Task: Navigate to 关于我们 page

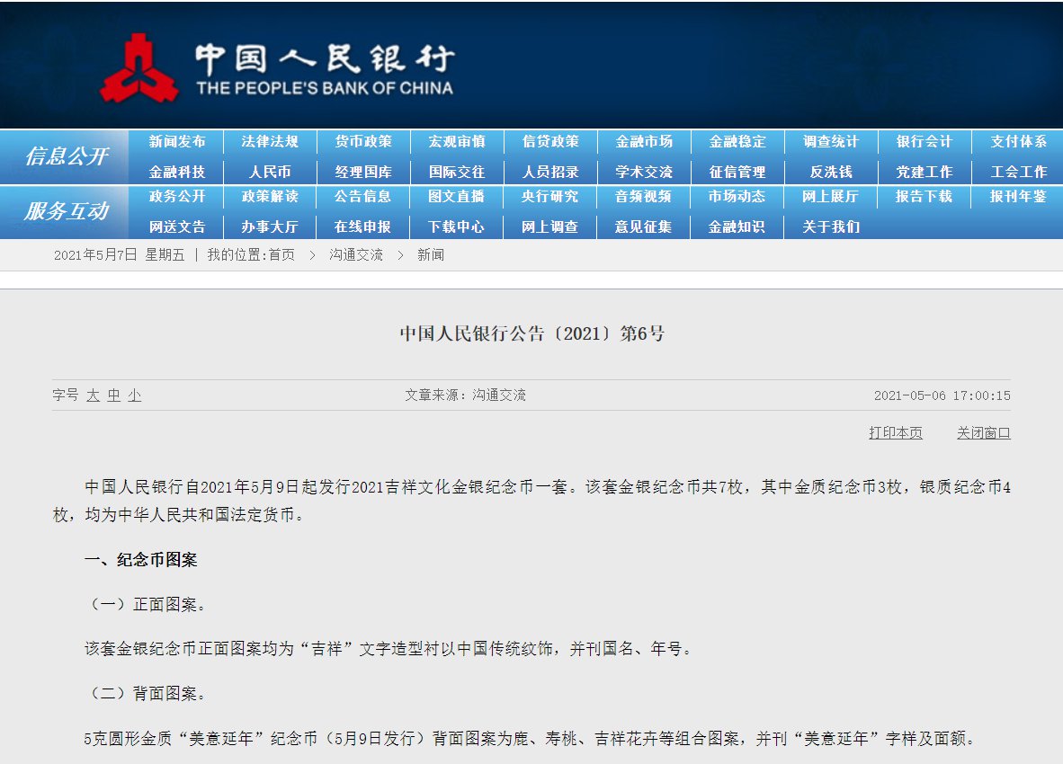Action: click(830, 227)
